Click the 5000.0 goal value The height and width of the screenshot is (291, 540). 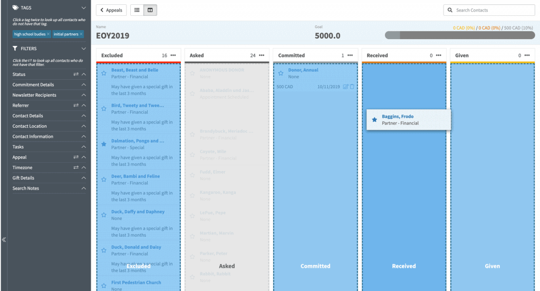pos(327,35)
